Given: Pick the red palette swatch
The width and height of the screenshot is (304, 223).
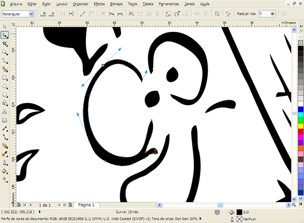Looking at the screenshot, I should [x=300, y=132].
